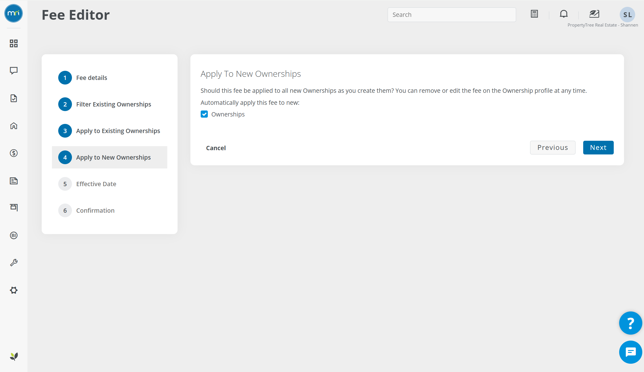Go to step 2 Filter Existing Ownerships
644x372 pixels.
110,104
